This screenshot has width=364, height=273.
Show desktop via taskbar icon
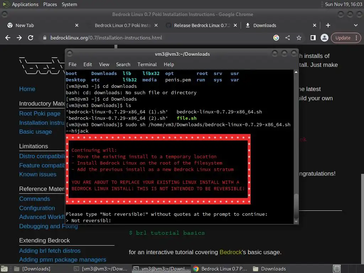click(4, 269)
